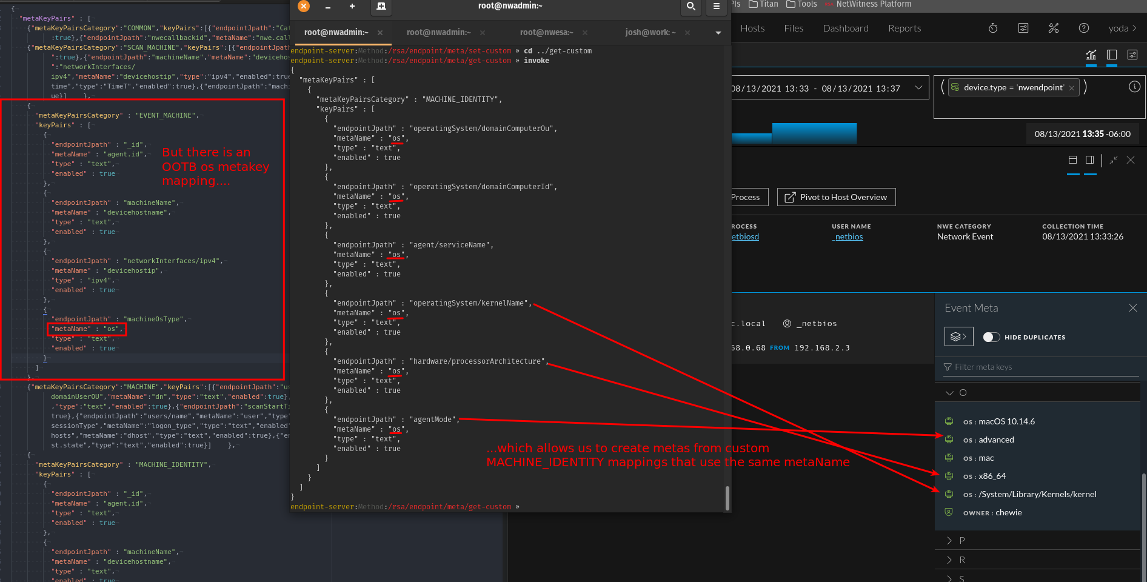Switch to the root@nwesa terminal tab
The image size is (1147, 582).
546,33
